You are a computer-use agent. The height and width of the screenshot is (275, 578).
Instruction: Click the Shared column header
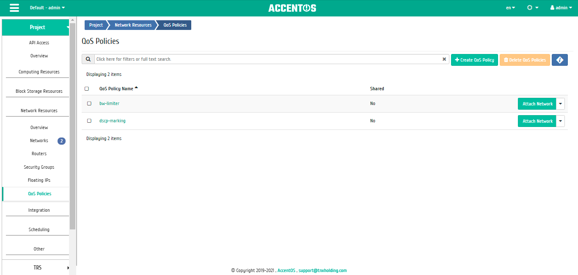(x=377, y=89)
